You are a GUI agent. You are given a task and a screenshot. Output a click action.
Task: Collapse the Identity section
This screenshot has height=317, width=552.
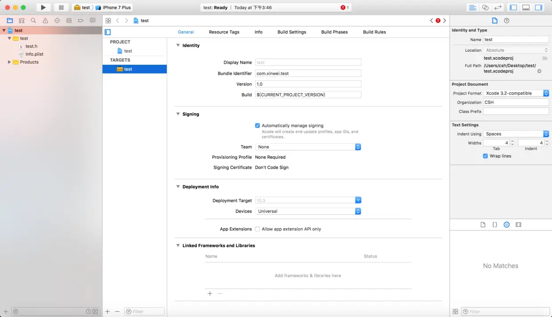point(178,45)
